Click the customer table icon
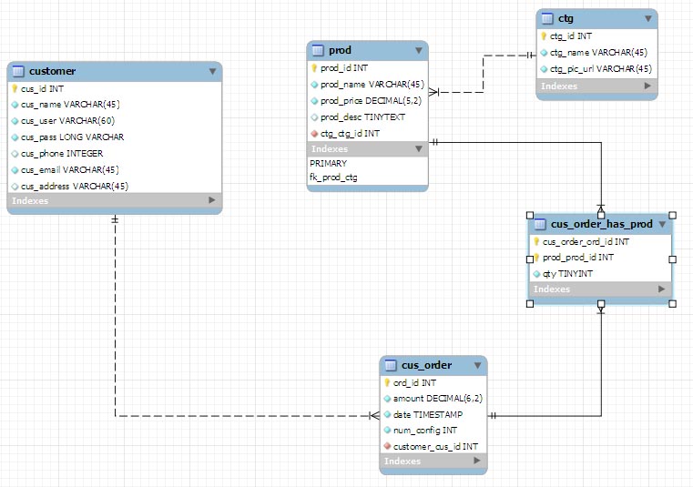The height and width of the screenshot is (487, 693). tap(18, 71)
